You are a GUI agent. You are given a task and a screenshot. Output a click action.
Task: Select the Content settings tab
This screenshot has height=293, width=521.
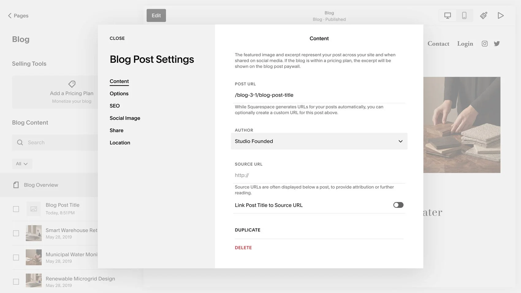pos(119,81)
